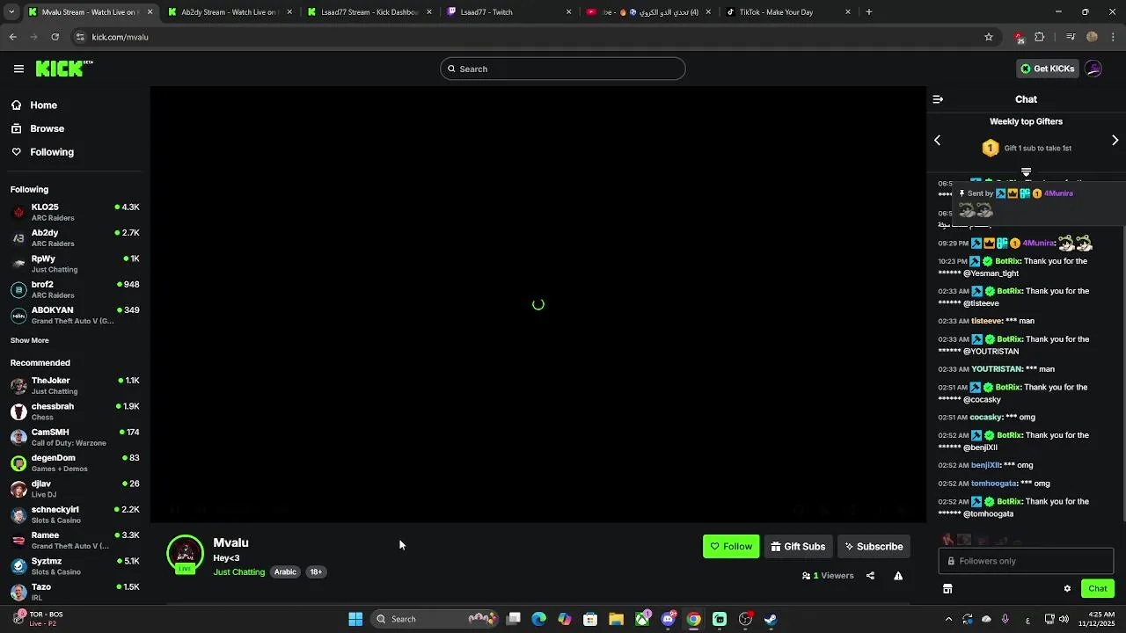Open brof2 channel in following list

point(75,289)
